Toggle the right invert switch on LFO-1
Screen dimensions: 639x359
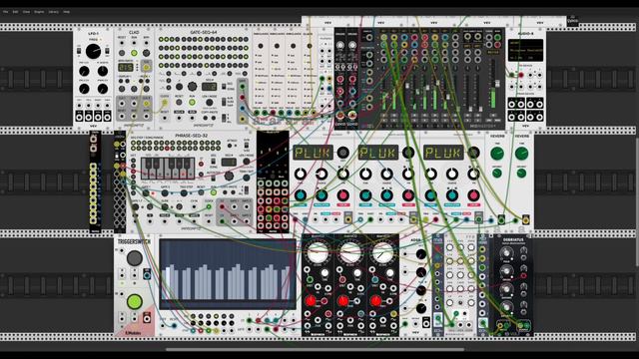[x=107, y=51]
